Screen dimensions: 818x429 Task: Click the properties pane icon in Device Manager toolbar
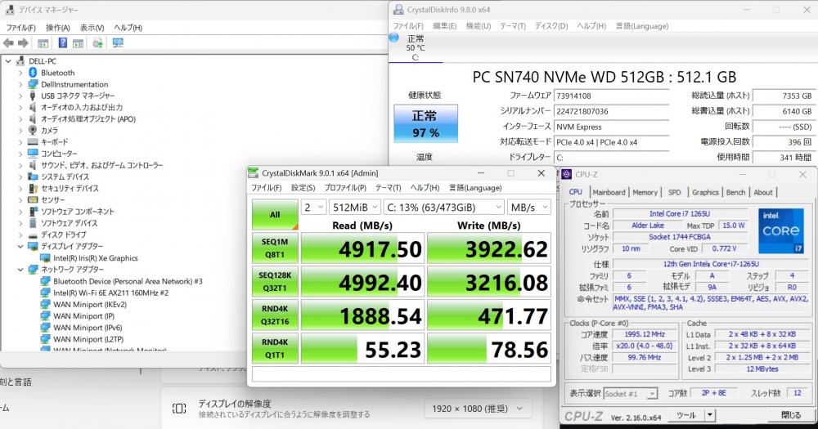[79, 43]
